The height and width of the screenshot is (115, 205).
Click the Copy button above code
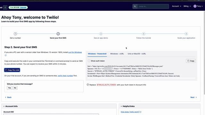click(191, 61)
